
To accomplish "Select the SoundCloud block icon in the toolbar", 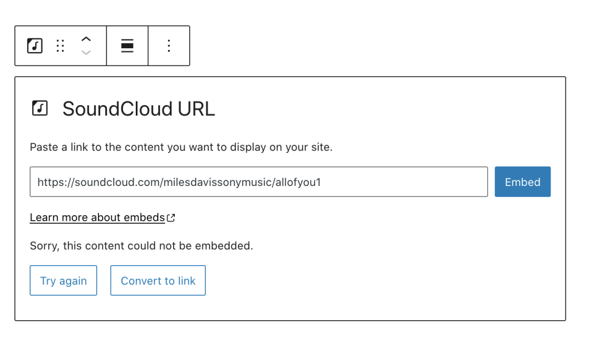I will click(35, 45).
